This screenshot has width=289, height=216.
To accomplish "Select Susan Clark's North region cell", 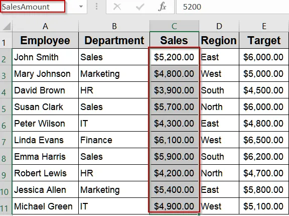I will (x=219, y=107).
